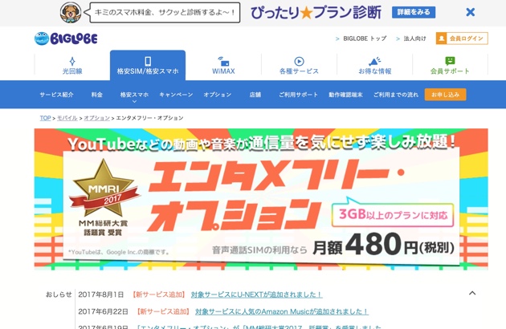Click the 3GB以上のプランに対応 badge
Screen dimensions: 506x329
coord(393,215)
